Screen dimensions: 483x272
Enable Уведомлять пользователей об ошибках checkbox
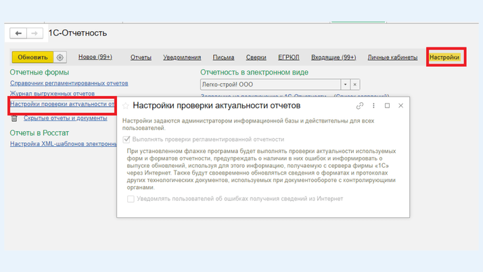click(x=131, y=199)
